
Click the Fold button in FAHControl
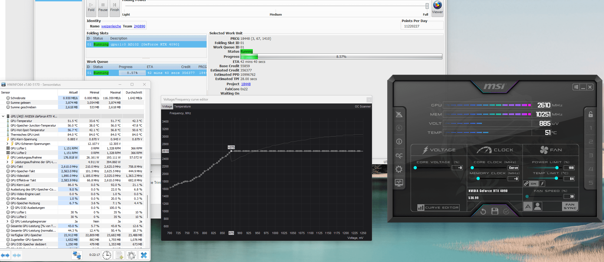click(x=91, y=8)
